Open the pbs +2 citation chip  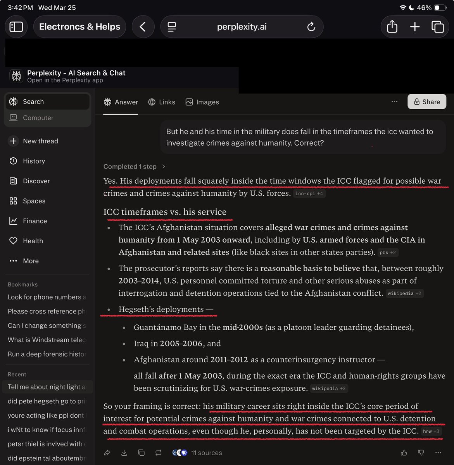click(x=388, y=252)
